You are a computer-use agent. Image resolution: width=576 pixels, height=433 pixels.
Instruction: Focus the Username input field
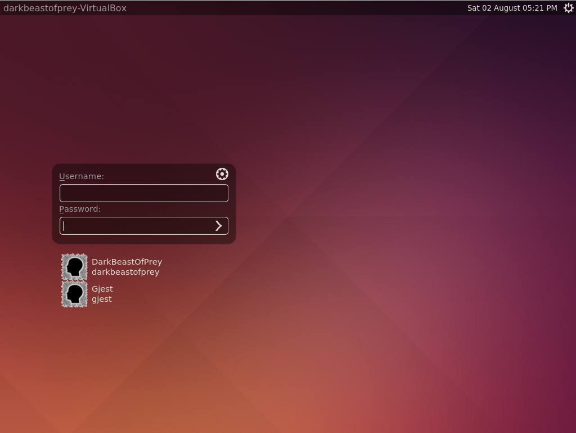143,193
